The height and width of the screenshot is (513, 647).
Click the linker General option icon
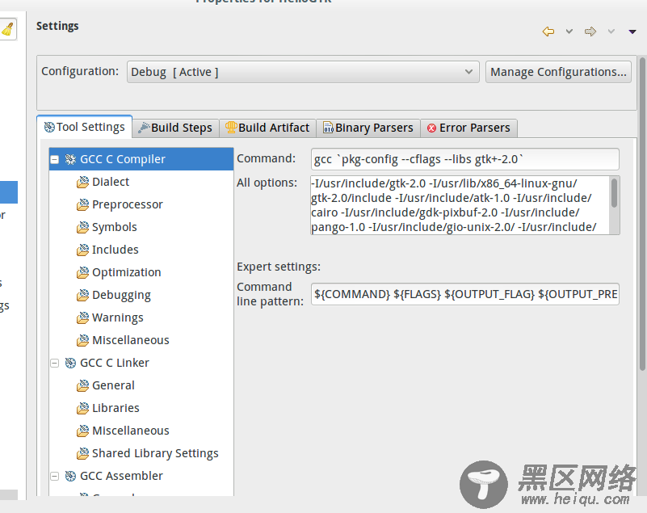pos(82,386)
